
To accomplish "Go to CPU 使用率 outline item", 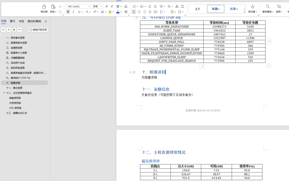I will point(15,108).
